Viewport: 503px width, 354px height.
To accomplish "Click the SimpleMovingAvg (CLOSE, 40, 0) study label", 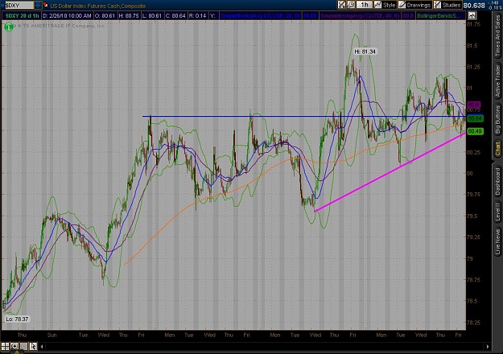I will point(360,15).
